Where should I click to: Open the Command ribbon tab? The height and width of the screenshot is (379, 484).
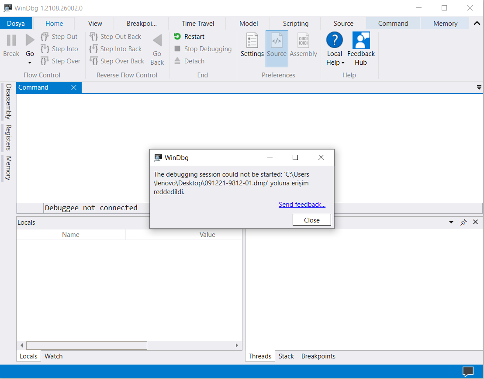(393, 24)
